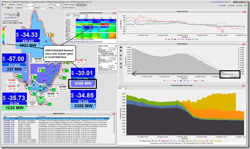Select the highlighted INTER-REGIONAL TRANSFER notice row
Image resolution: width=250 pixels, height=149 pixels.
[x=56, y=119]
